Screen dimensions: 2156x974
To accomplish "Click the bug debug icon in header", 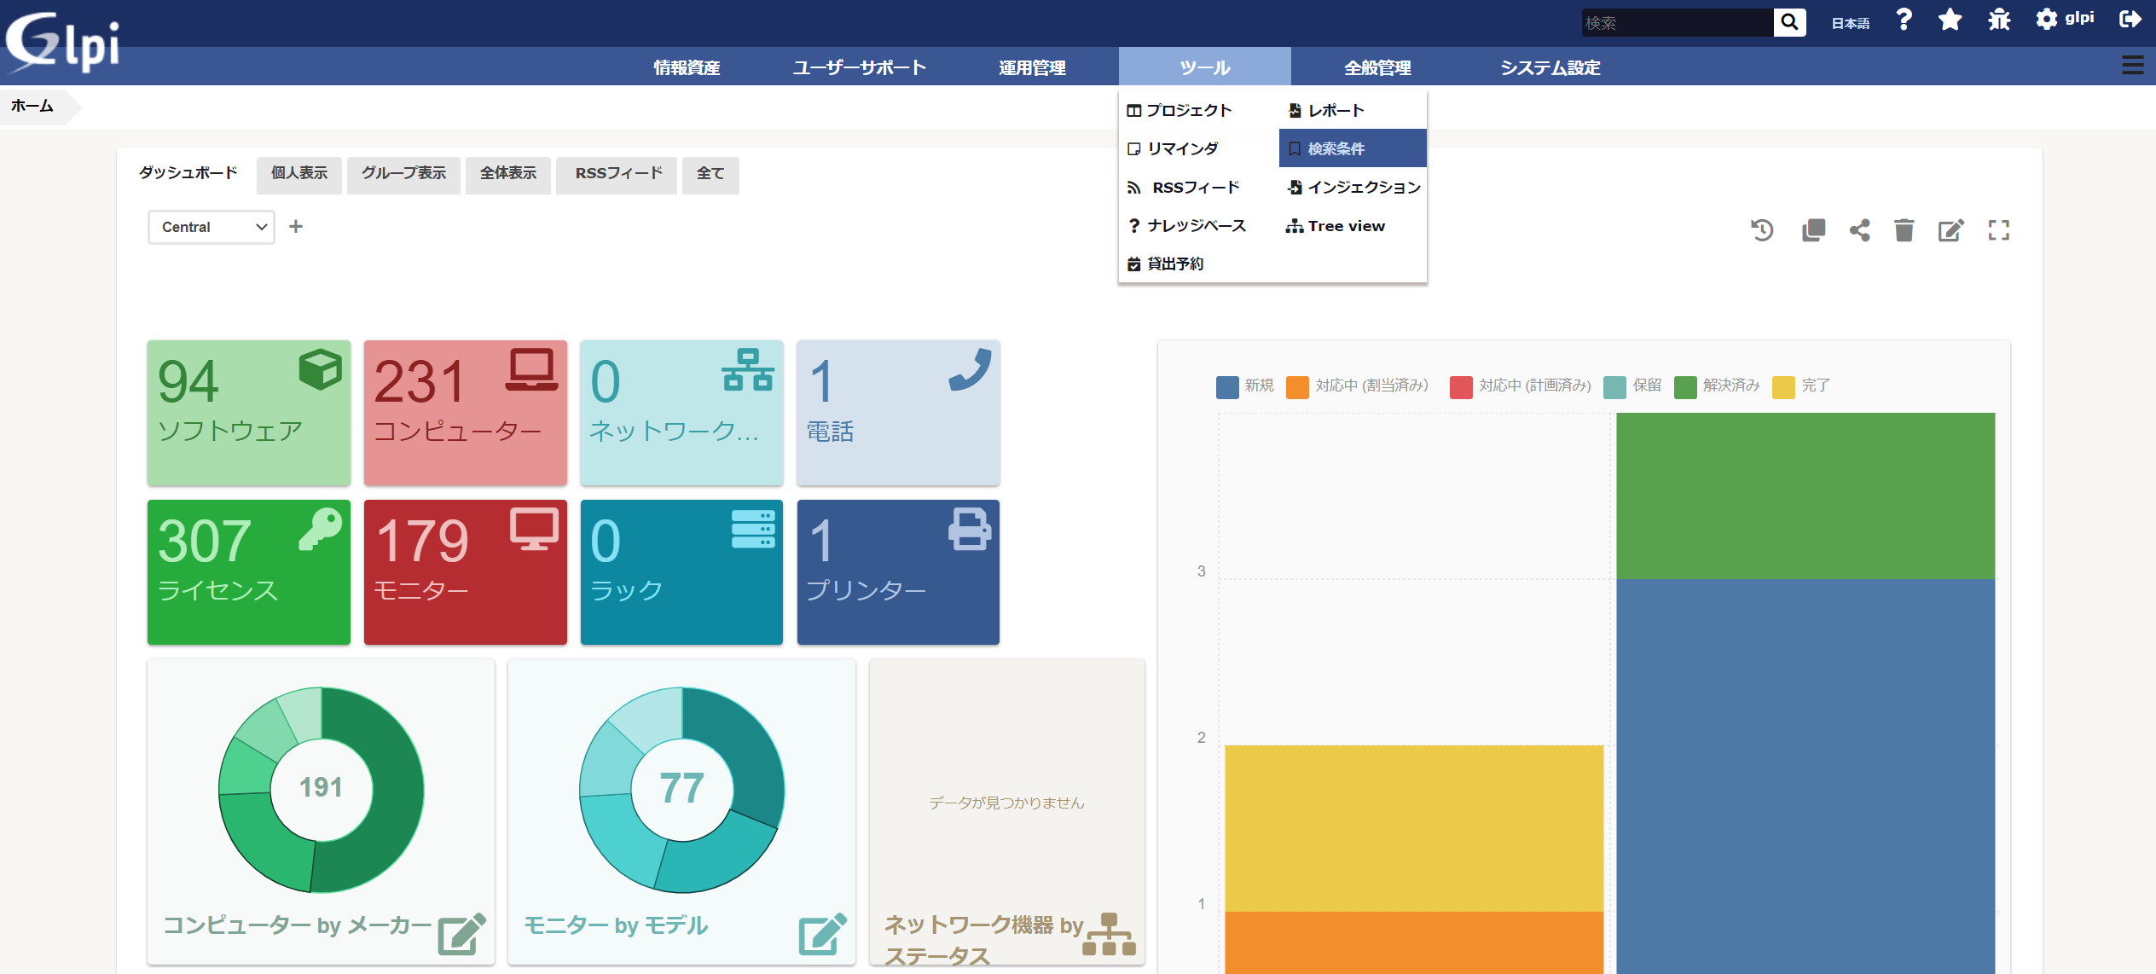I will click(1999, 20).
